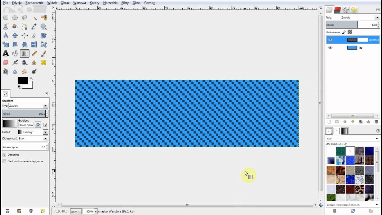Hide the Warstwa layer via eye icon
Viewport: 382px width, 215px height.
[x=330, y=40]
